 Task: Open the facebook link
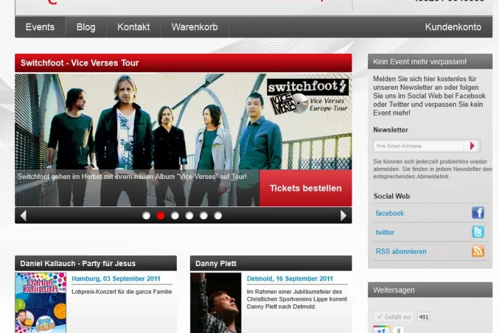pos(390,213)
